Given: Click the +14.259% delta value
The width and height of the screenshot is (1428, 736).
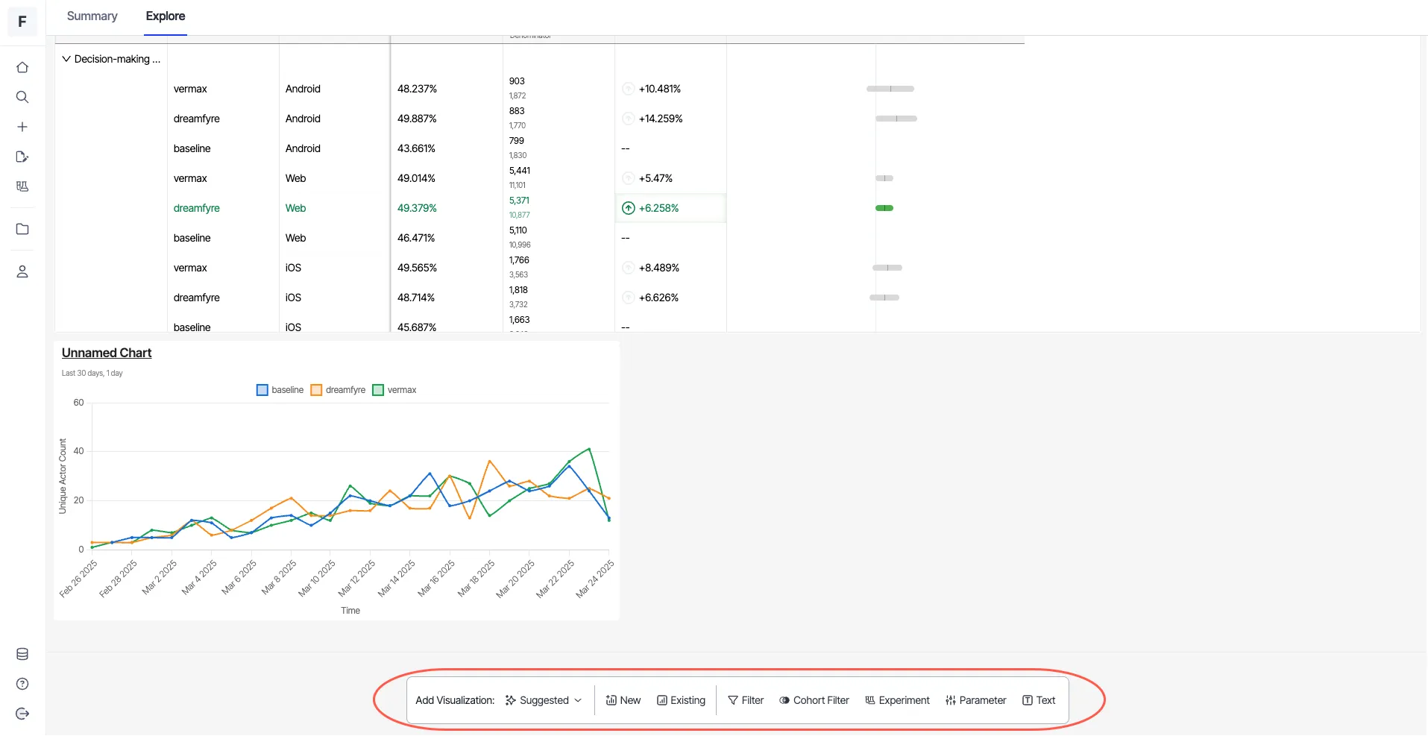Looking at the screenshot, I should point(661,119).
